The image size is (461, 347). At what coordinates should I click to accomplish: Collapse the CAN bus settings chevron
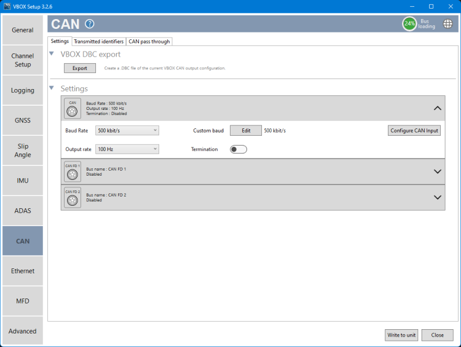tap(438, 109)
